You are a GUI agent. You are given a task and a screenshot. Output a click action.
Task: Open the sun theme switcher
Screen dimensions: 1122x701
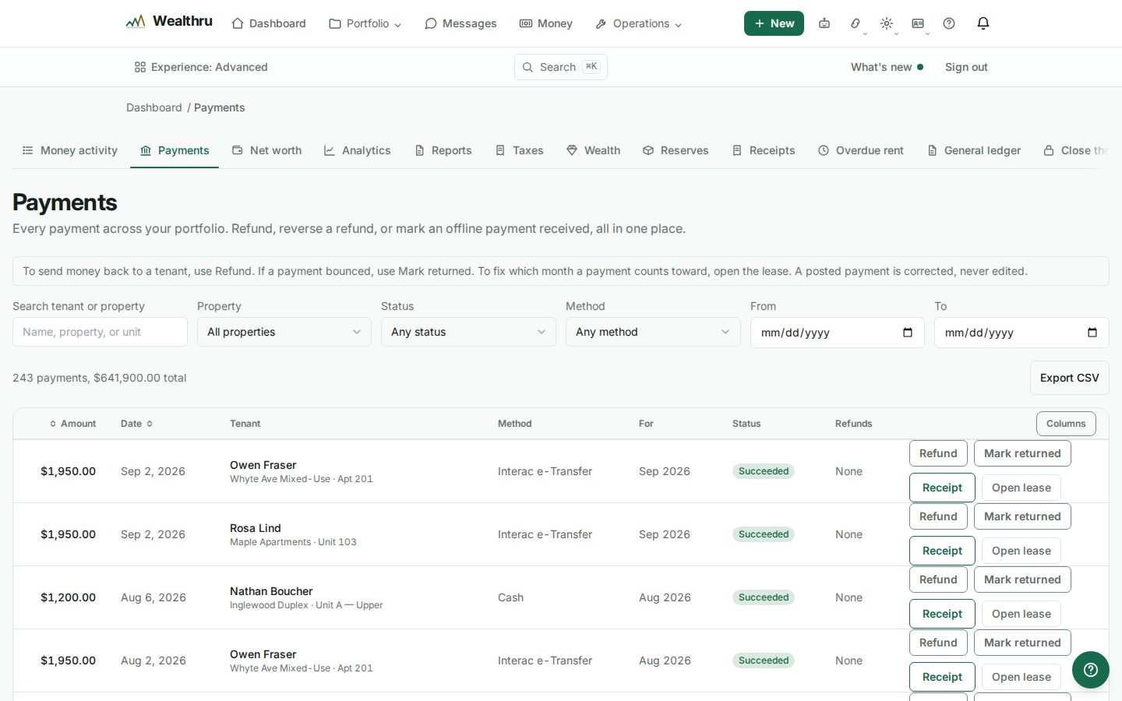(887, 23)
